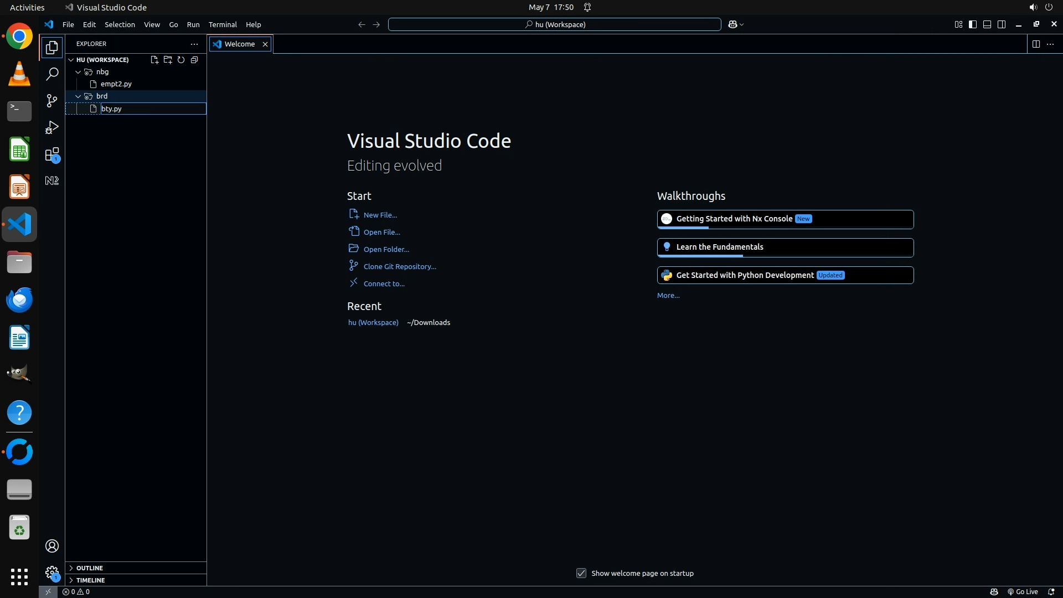Open the Nx Console sidebar icon

point(51,181)
